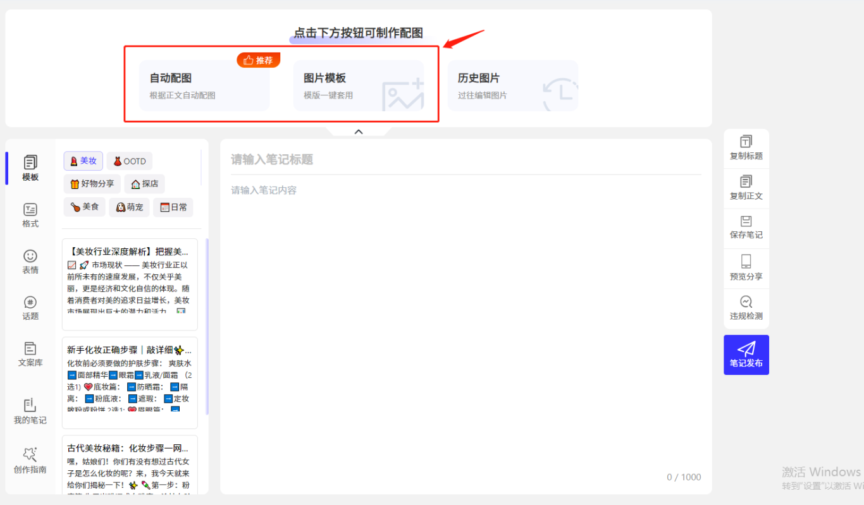Viewport: 864px width, 505px height.
Task: Choose the 自动配图 auto image card
Action: (204, 86)
